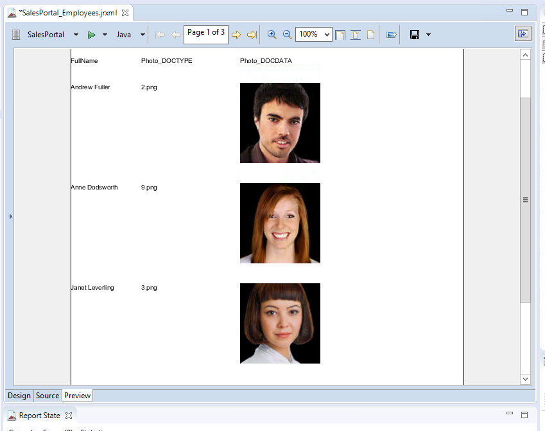Click the preview scrollbar up arrow
545x431 pixels.
point(525,55)
